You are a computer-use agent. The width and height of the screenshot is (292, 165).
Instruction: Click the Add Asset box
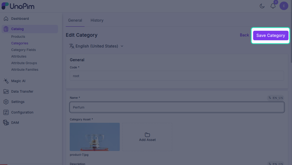coord(147,137)
